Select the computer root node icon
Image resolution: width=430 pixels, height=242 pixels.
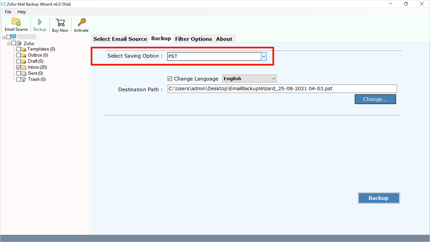pos(13,37)
